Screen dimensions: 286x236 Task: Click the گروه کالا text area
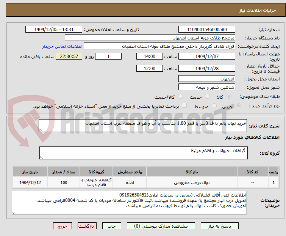tap(143, 153)
